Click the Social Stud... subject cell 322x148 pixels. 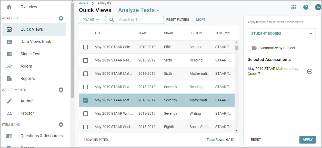[x=200, y=127]
